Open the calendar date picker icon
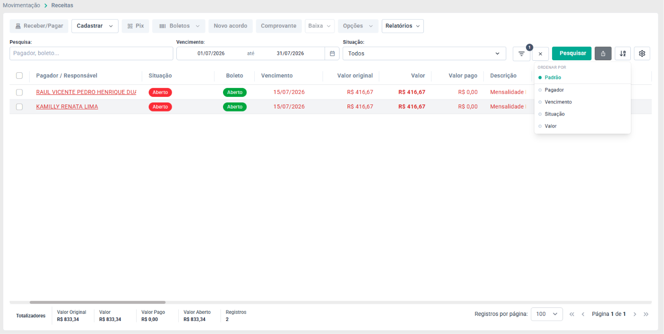Screen dimensions: 664x334 [x=332, y=53]
